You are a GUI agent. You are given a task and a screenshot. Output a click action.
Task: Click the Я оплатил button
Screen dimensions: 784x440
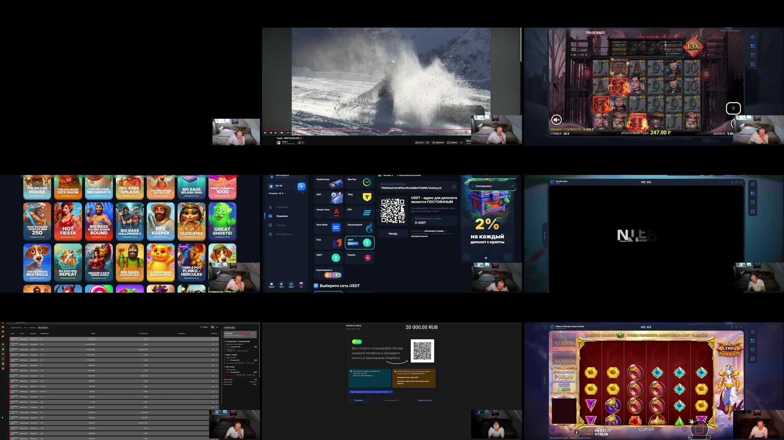point(359,400)
